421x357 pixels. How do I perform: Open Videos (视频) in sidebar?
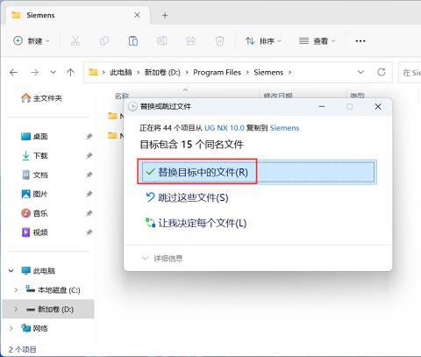(x=34, y=232)
